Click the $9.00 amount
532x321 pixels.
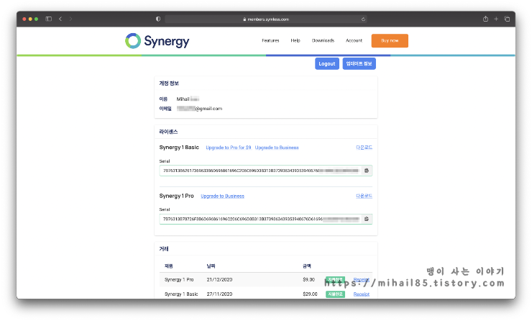point(308,279)
